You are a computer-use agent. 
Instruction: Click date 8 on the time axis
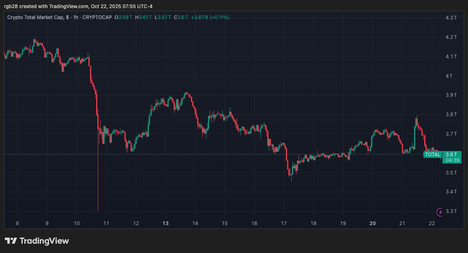pos(17,223)
